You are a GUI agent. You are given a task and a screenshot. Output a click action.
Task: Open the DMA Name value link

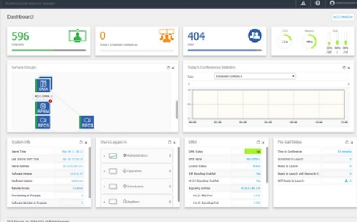[253, 159]
